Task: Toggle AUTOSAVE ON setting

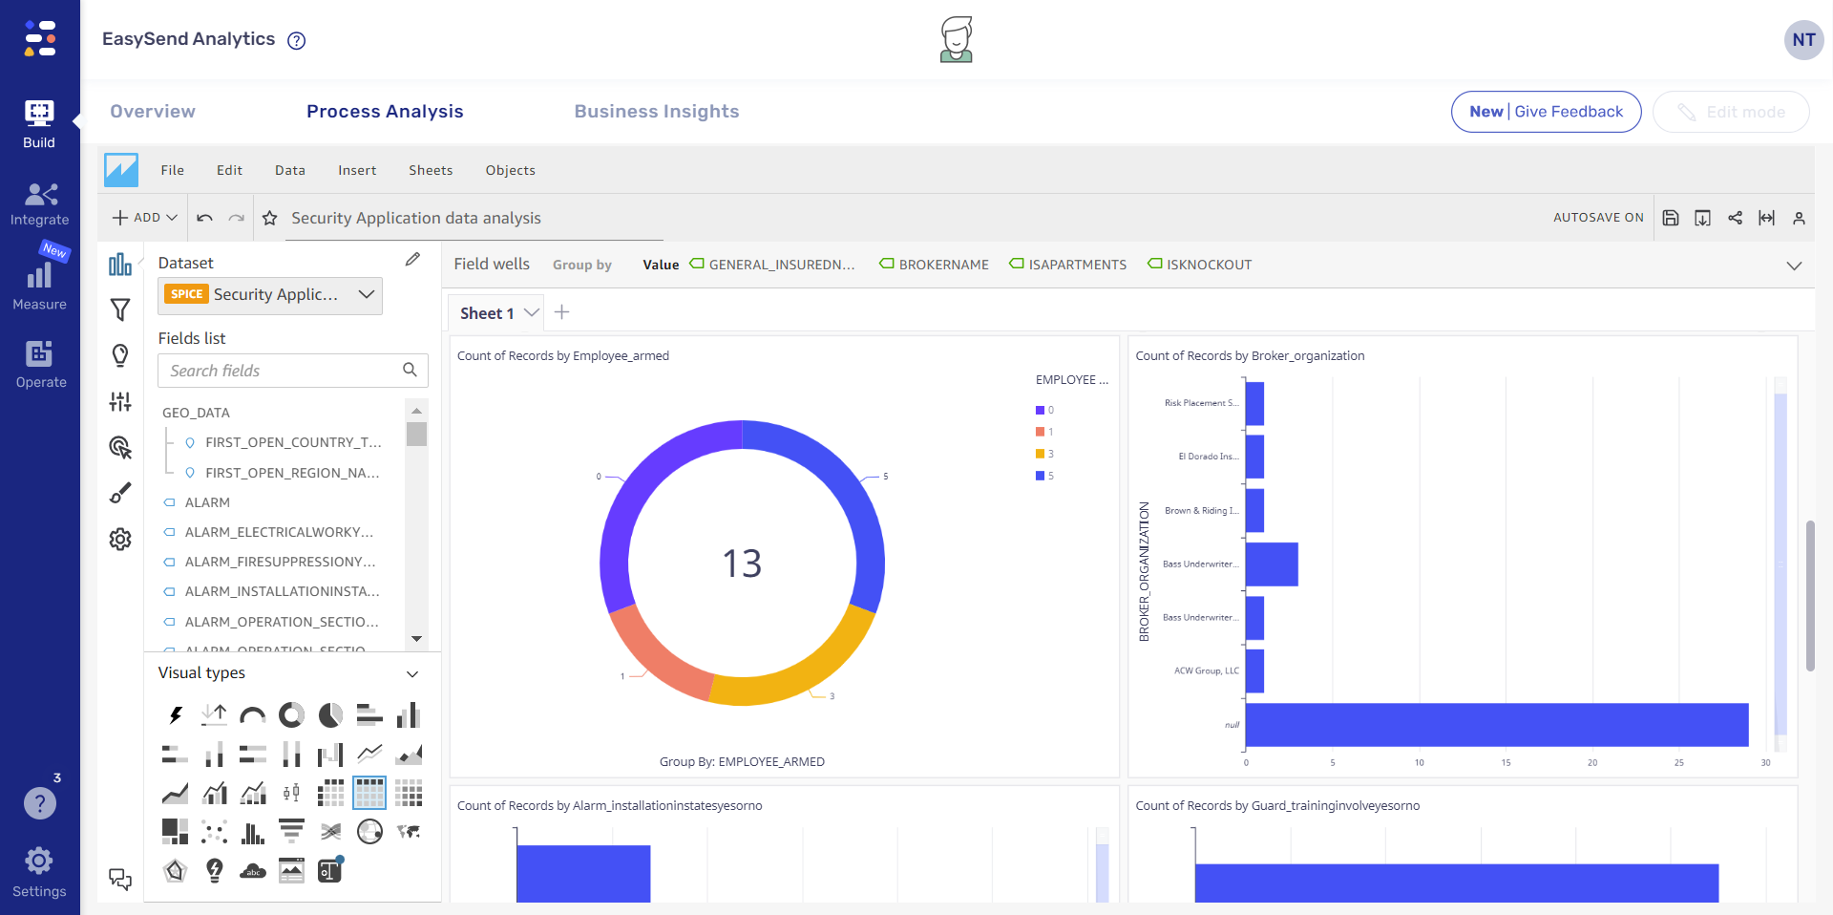Action: tap(1599, 218)
